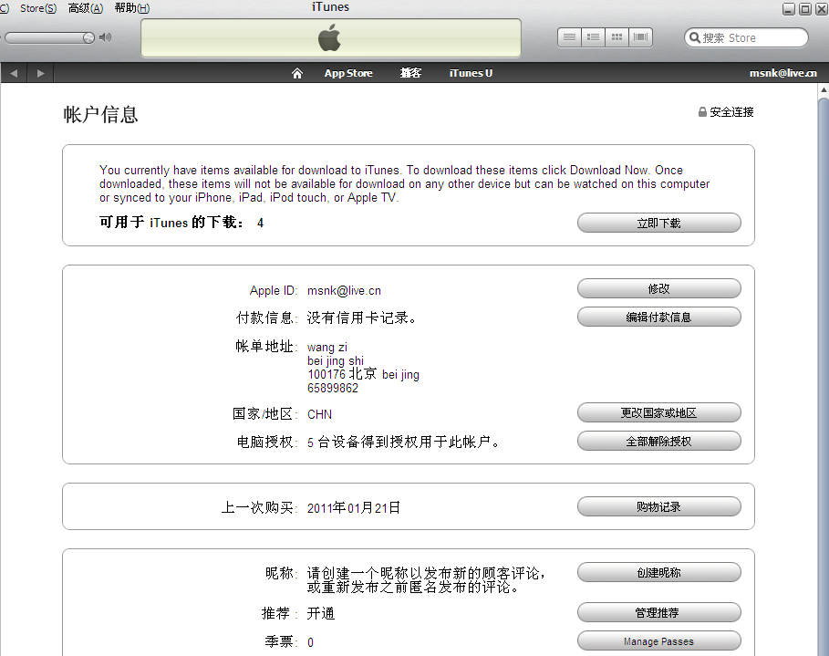829x656 pixels.
Task: Open 购物记录 purchase history
Action: (x=658, y=506)
